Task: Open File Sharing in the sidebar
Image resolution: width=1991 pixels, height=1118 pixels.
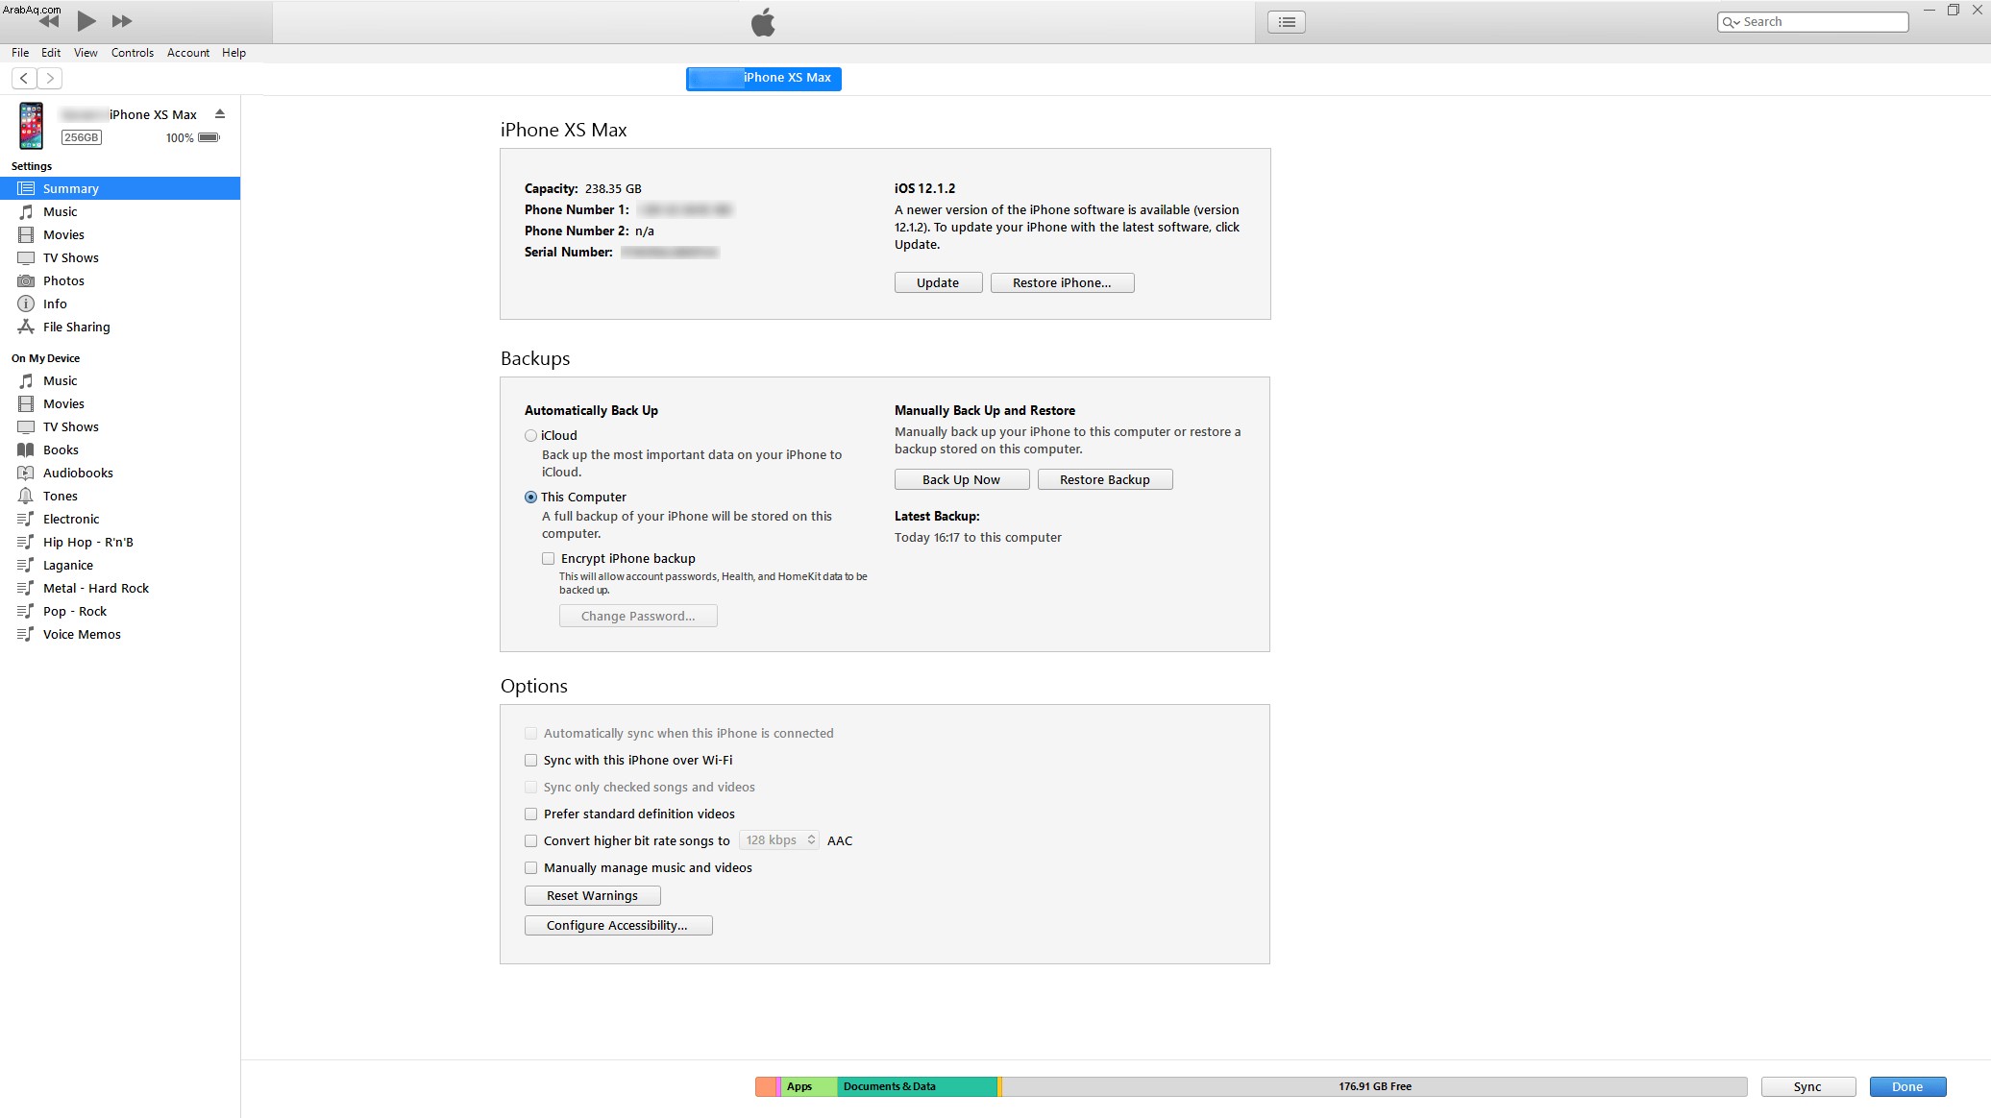Action: tap(77, 327)
